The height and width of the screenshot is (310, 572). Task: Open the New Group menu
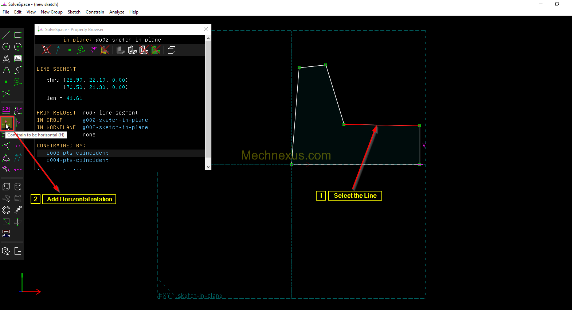point(52,12)
